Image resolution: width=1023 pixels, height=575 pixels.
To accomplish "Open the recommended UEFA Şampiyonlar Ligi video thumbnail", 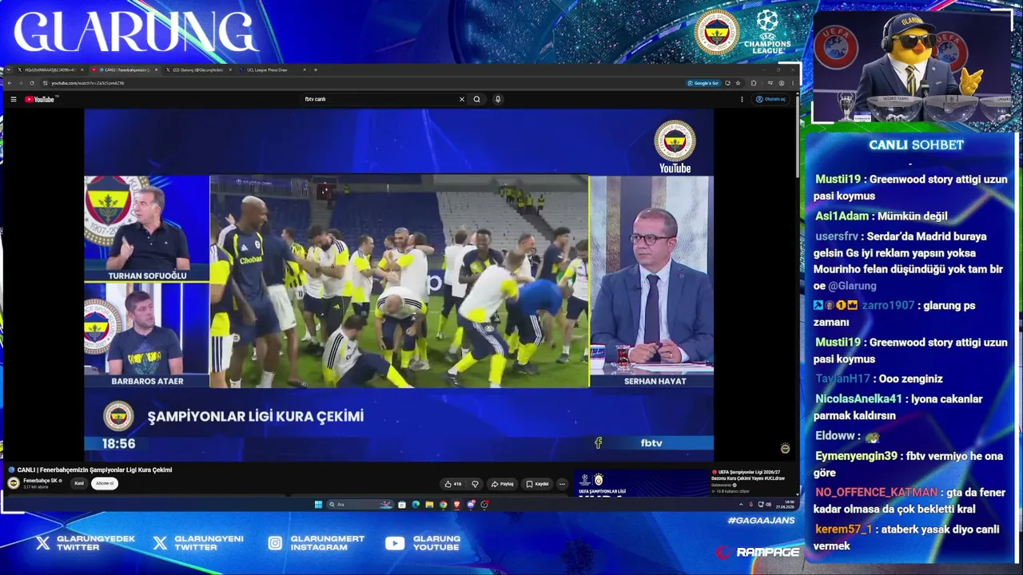I will point(641,482).
